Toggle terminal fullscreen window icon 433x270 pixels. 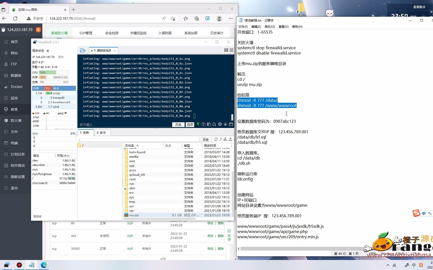231,124
